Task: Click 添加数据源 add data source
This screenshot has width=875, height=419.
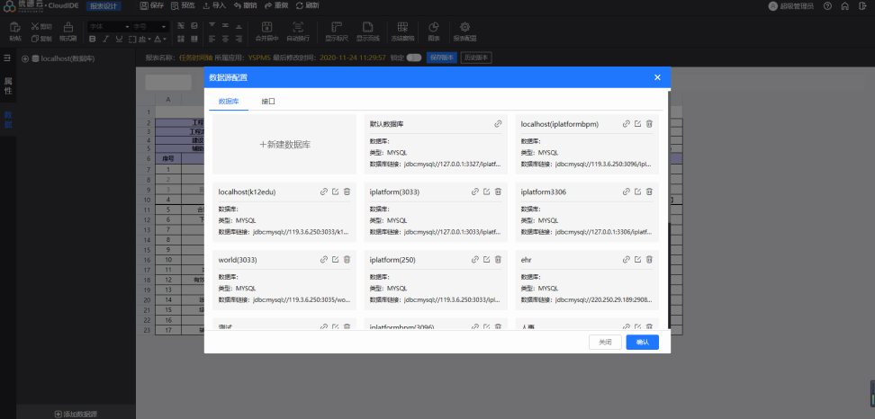Action: 76,414
